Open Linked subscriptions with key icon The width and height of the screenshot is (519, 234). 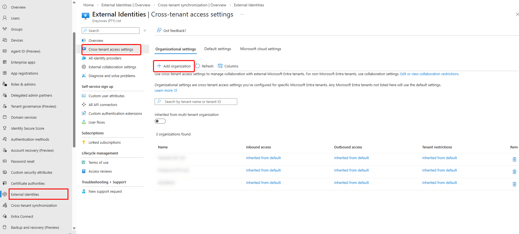point(105,143)
